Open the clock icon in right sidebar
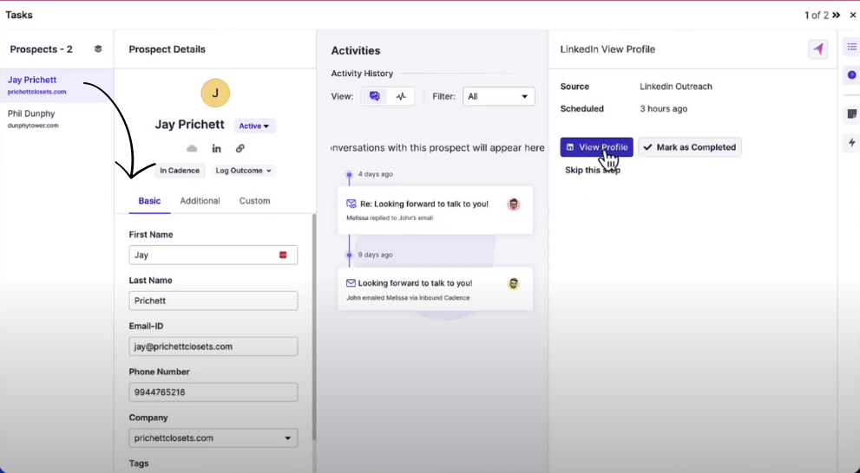Image resolution: width=860 pixels, height=473 pixels. coord(851,75)
